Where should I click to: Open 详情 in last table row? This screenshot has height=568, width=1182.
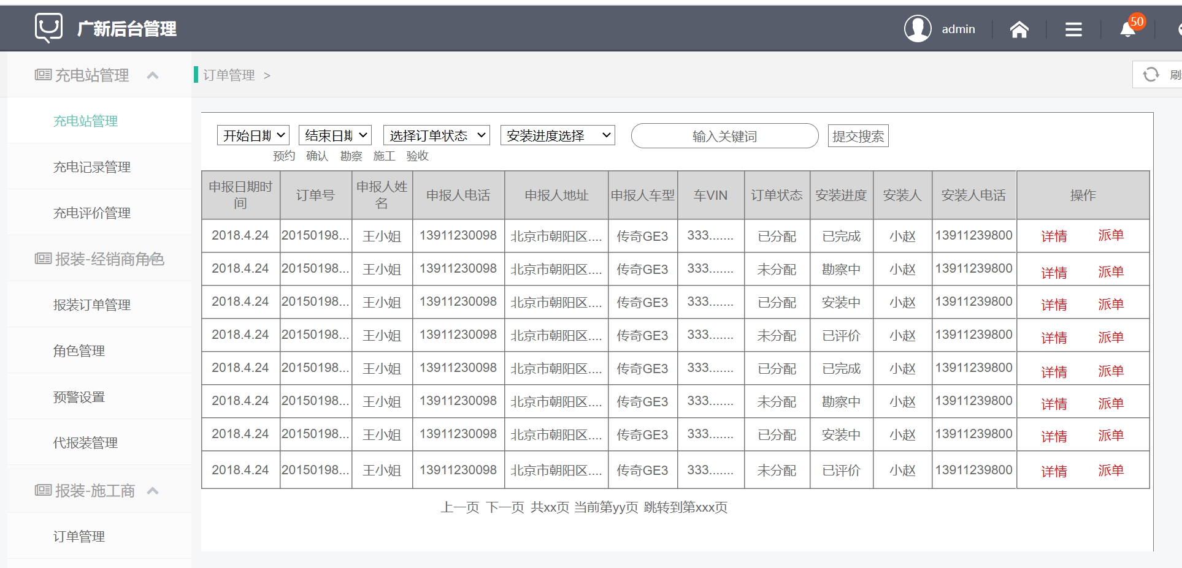tap(1054, 471)
